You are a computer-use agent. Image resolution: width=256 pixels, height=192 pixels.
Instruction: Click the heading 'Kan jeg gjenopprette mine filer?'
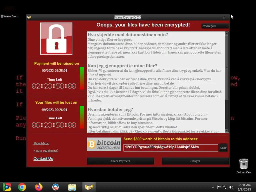click(x=122, y=66)
